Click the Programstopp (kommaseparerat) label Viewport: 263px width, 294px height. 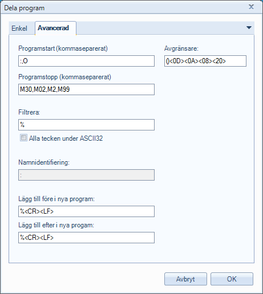point(64,77)
